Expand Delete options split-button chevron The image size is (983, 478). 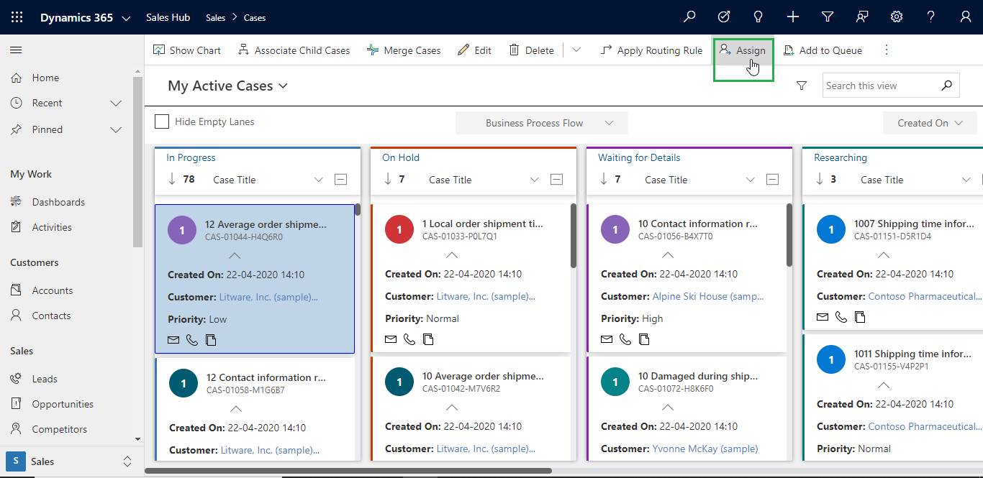pyautogui.click(x=576, y=50)
